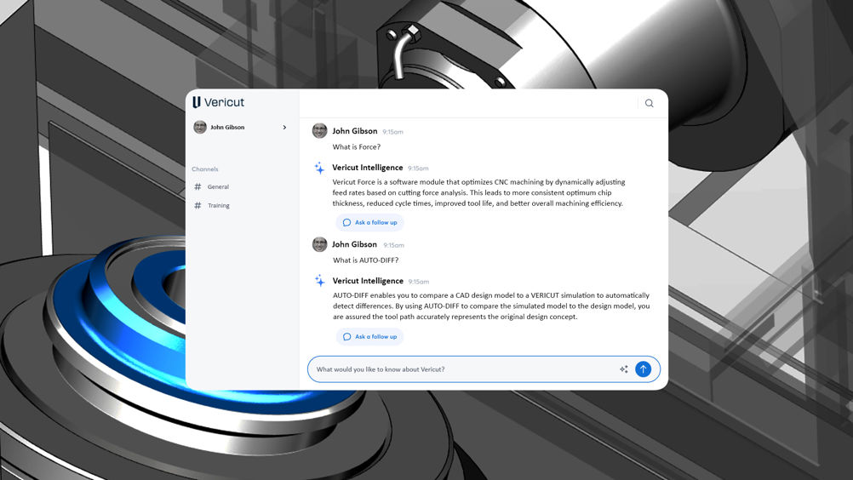Screen dimensions: 853x480
Task: Click Vericut Intelligence name on Force answer
Action: 368,168
